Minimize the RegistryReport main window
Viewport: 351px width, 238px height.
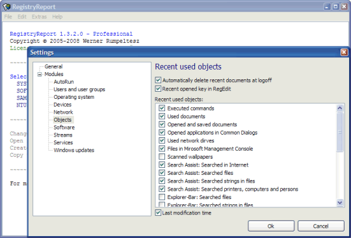[327, 7]
